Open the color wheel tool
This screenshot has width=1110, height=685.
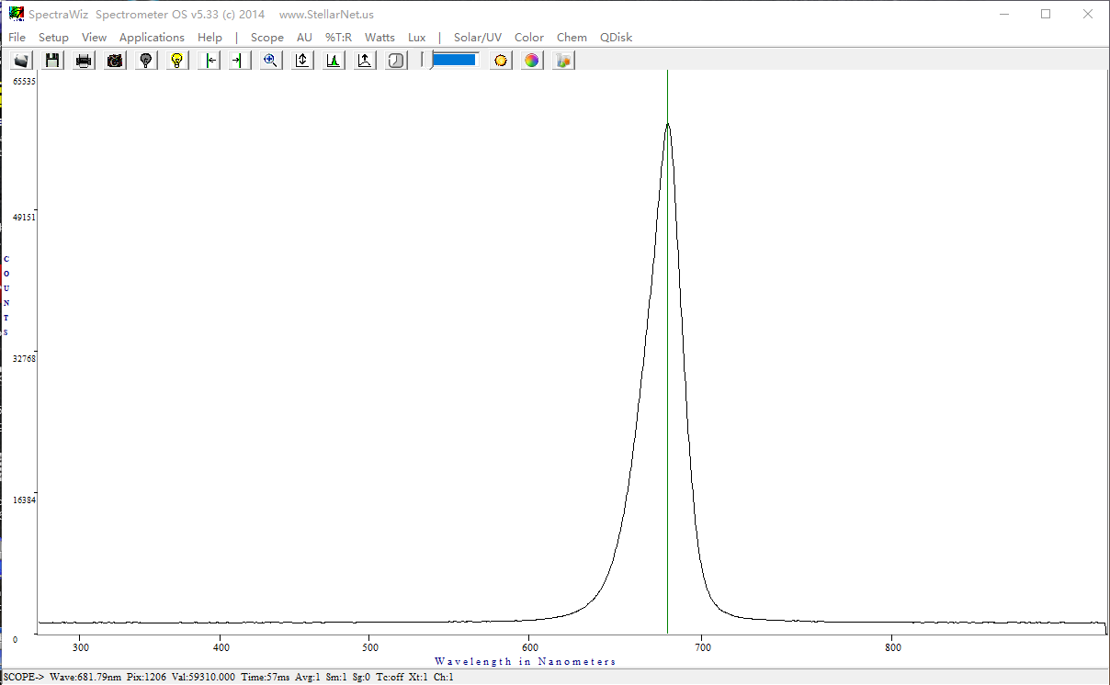click(532, 61)
